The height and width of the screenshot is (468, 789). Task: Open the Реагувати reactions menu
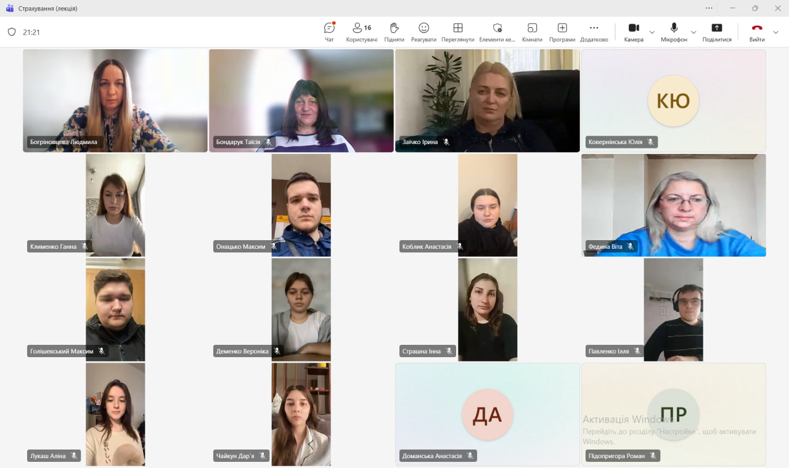click(x=423, y=32)
